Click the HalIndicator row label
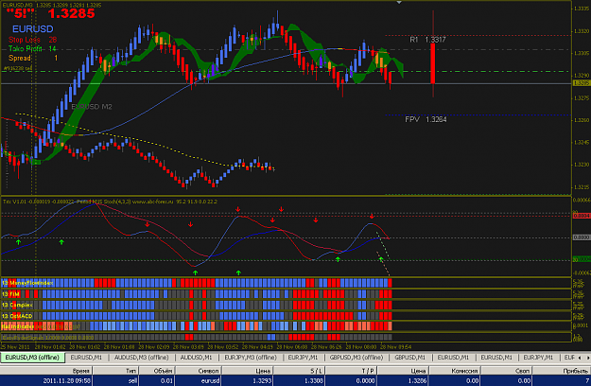Screen dimensions: 591x386 coord(18,326)
